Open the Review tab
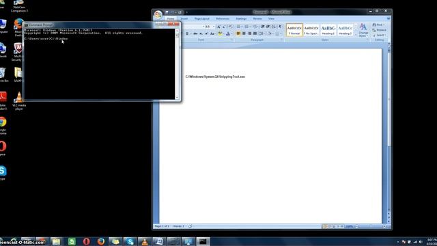 tap(257, 18)
